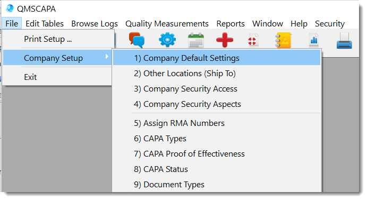Screen dimensions: 367x200
Task: Expand the Company Setup submenu arrow
Action: tap(107, 57)
